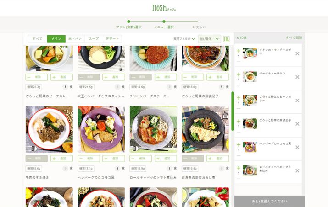Expand the 並び替え sort dropdown
Viewport: 328px width, 207px height.
[x=209, y=39]
